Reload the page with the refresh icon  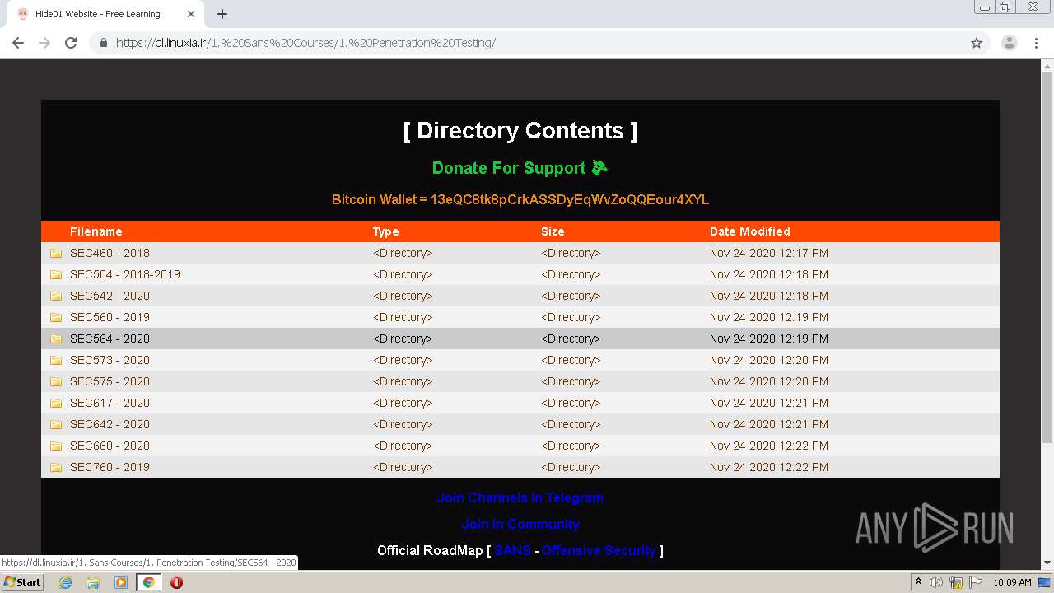click(x=71, y=43)
